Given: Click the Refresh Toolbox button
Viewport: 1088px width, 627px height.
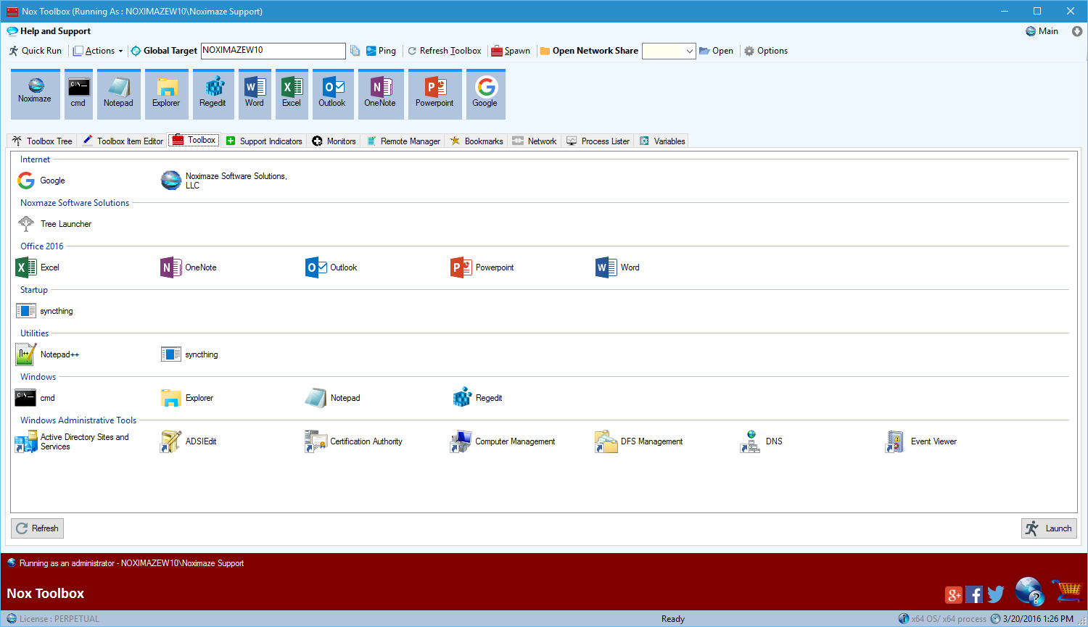Looking at the screenshot, I should point(445,51).
